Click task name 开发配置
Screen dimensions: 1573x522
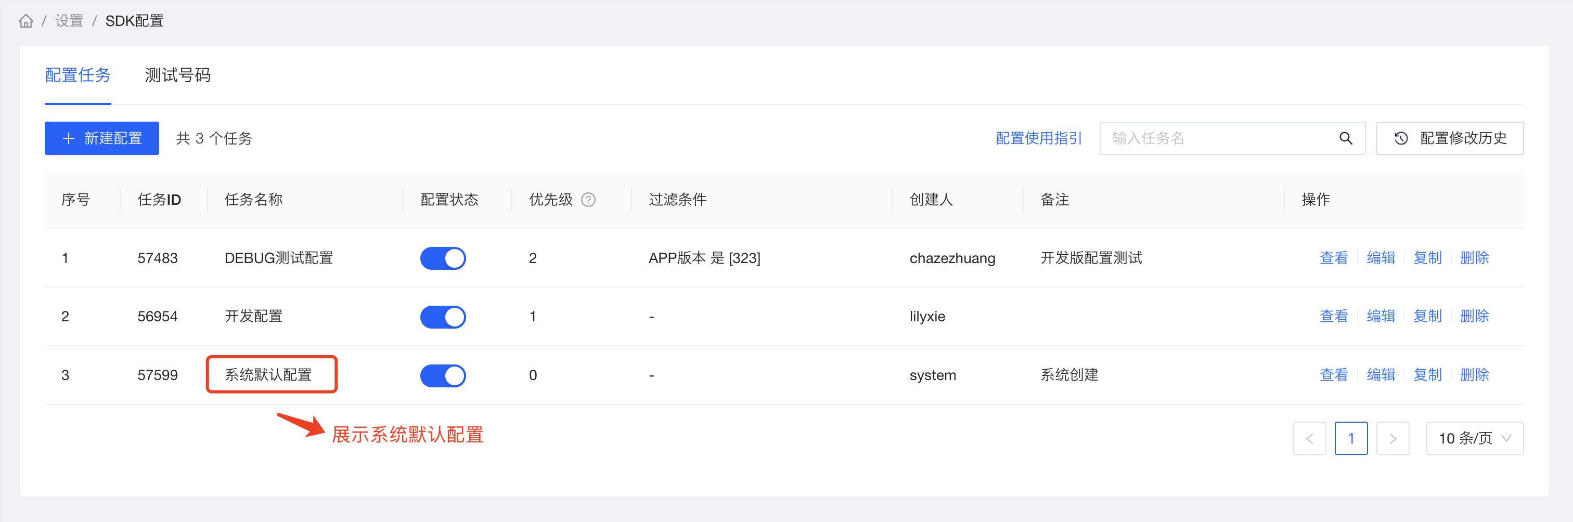[253, 316]
